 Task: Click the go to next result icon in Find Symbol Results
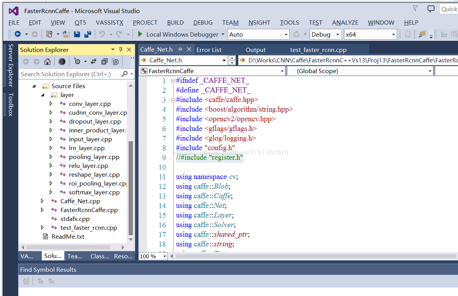click(51, 281)
